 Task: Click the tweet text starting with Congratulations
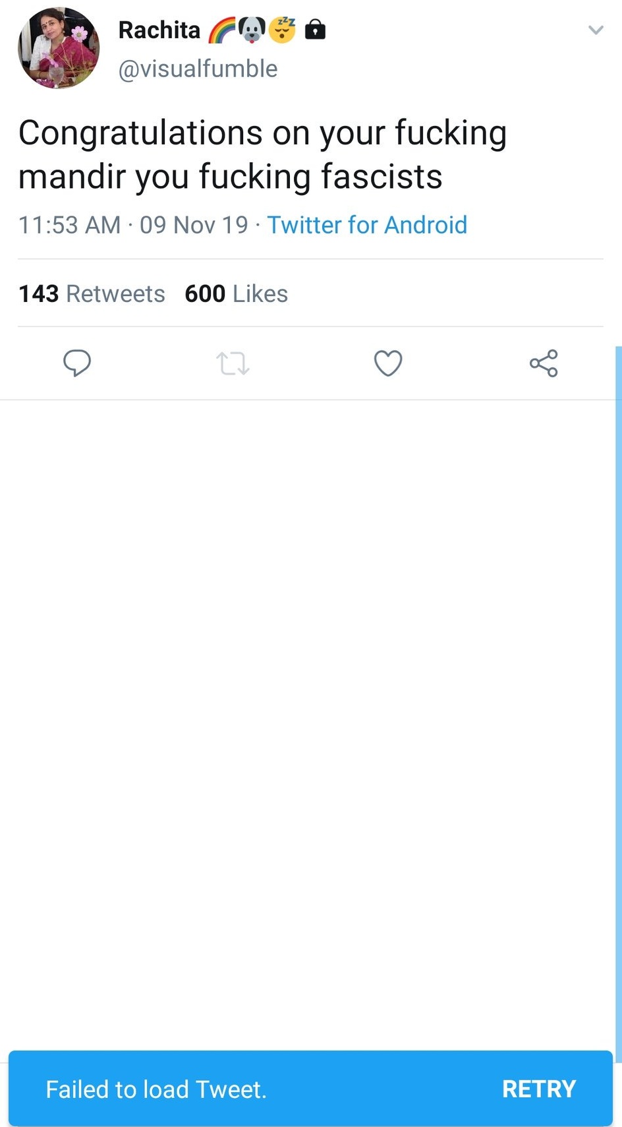[262, 154]
